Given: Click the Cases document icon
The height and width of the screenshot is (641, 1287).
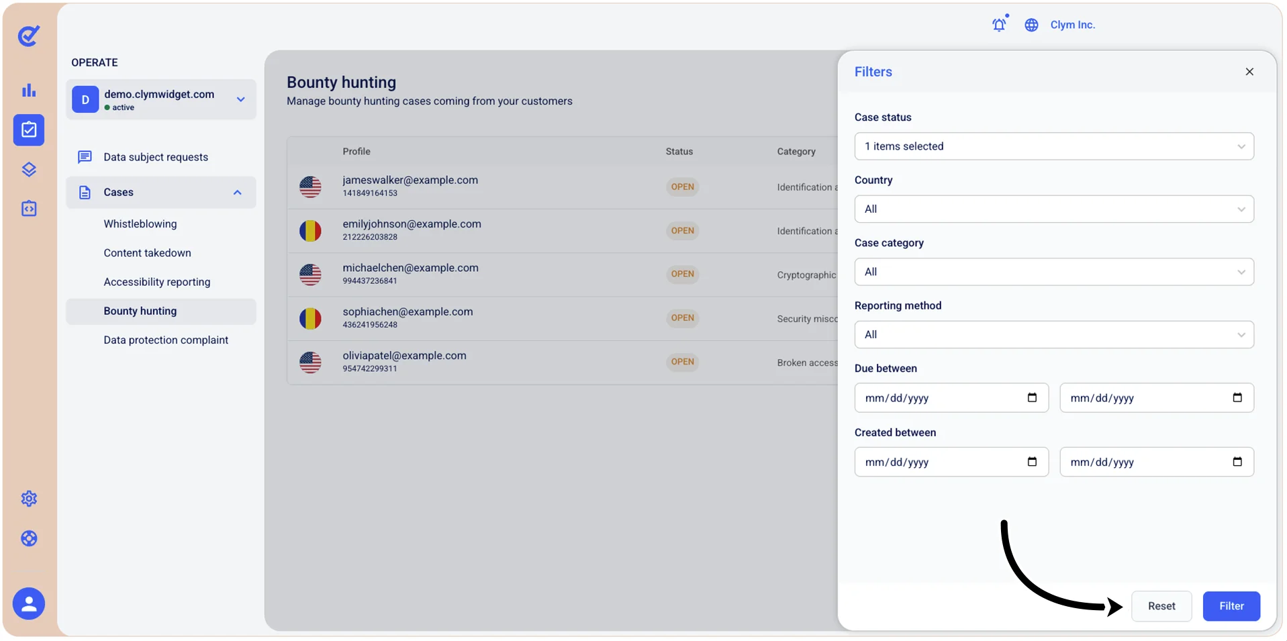Looking at the screenshot, I should tap(85, 193).
